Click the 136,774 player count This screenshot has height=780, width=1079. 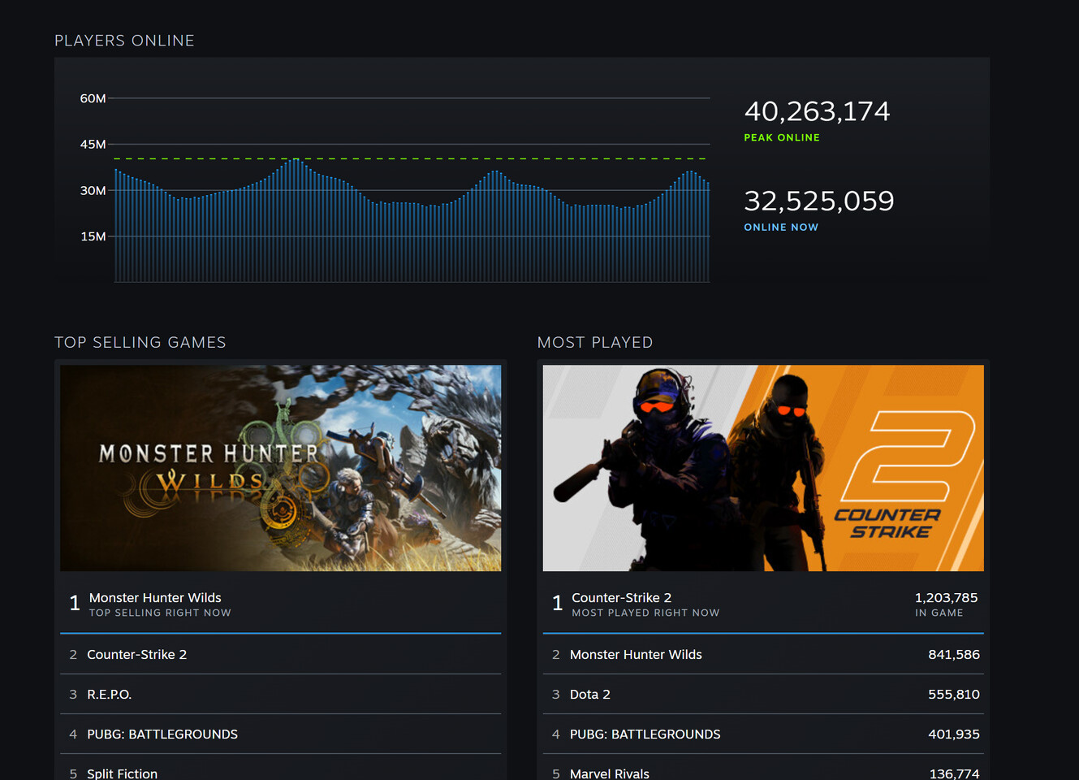click(954, 773)
